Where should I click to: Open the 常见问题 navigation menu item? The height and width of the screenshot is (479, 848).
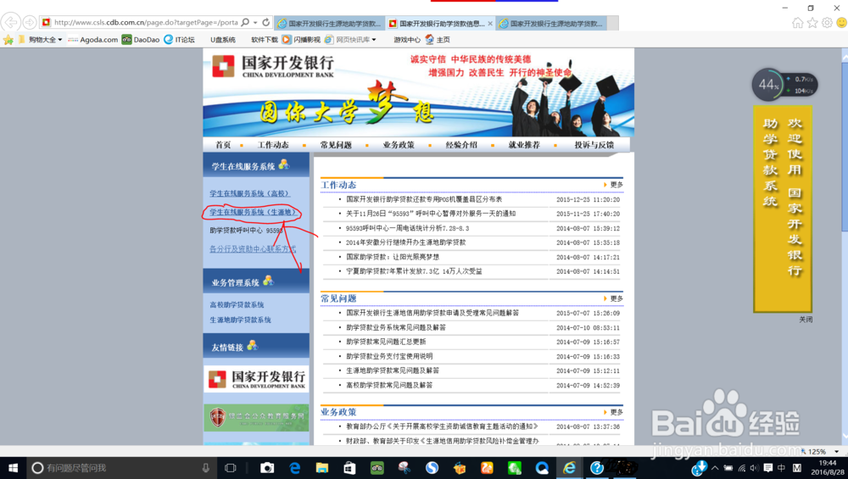tap(335, 145)
